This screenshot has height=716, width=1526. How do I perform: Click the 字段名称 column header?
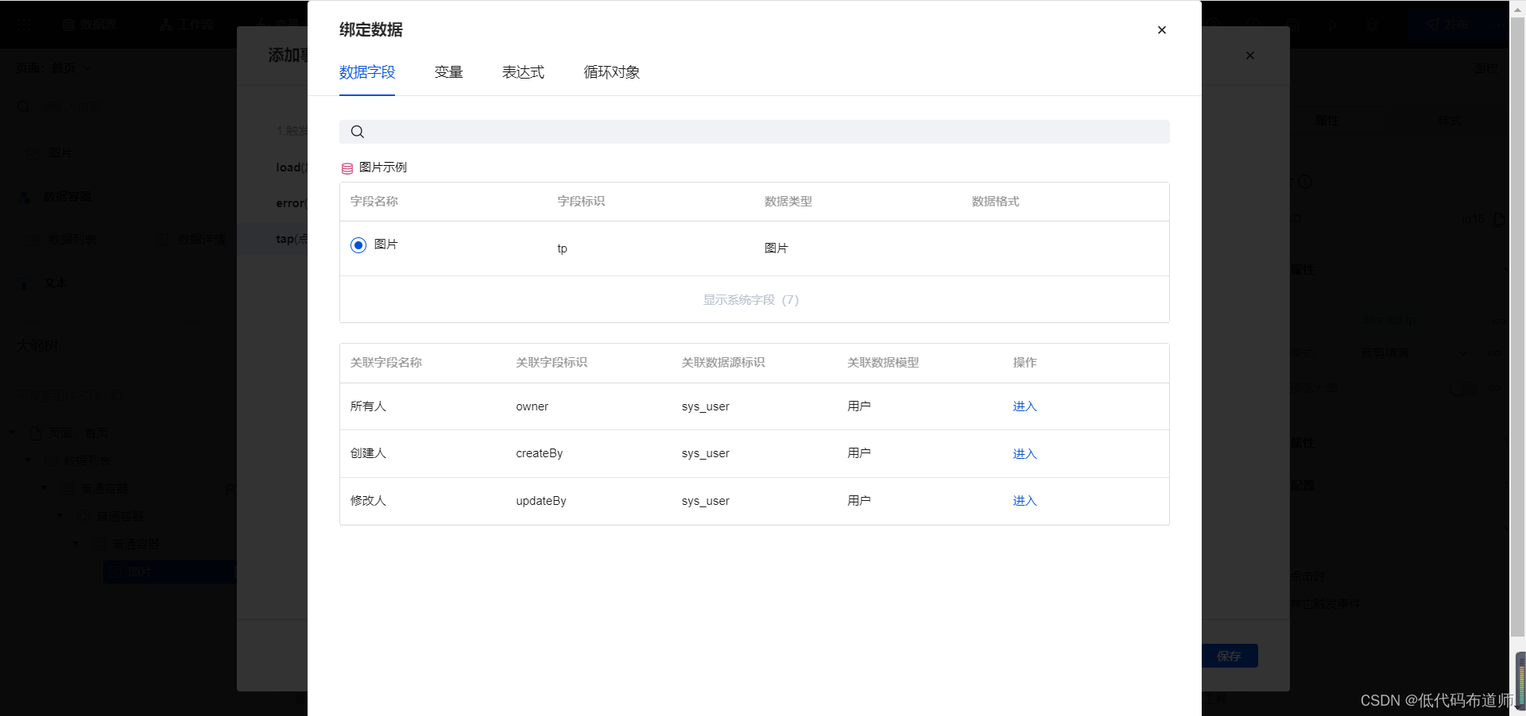pos(374,202)
